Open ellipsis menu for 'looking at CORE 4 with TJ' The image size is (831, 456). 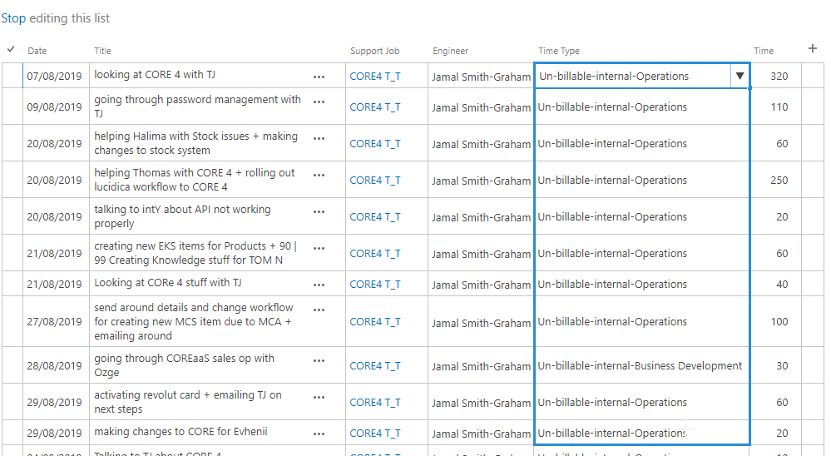[319, 77]
